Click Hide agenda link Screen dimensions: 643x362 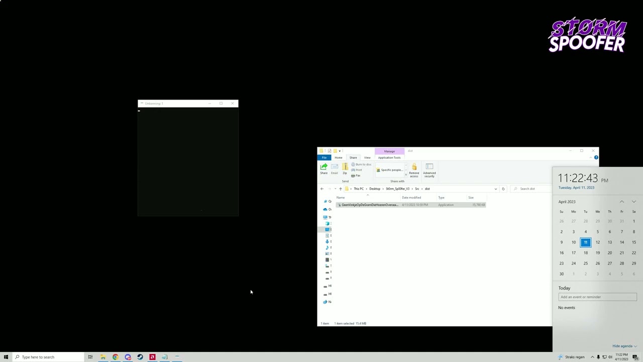tap(624, 346)
